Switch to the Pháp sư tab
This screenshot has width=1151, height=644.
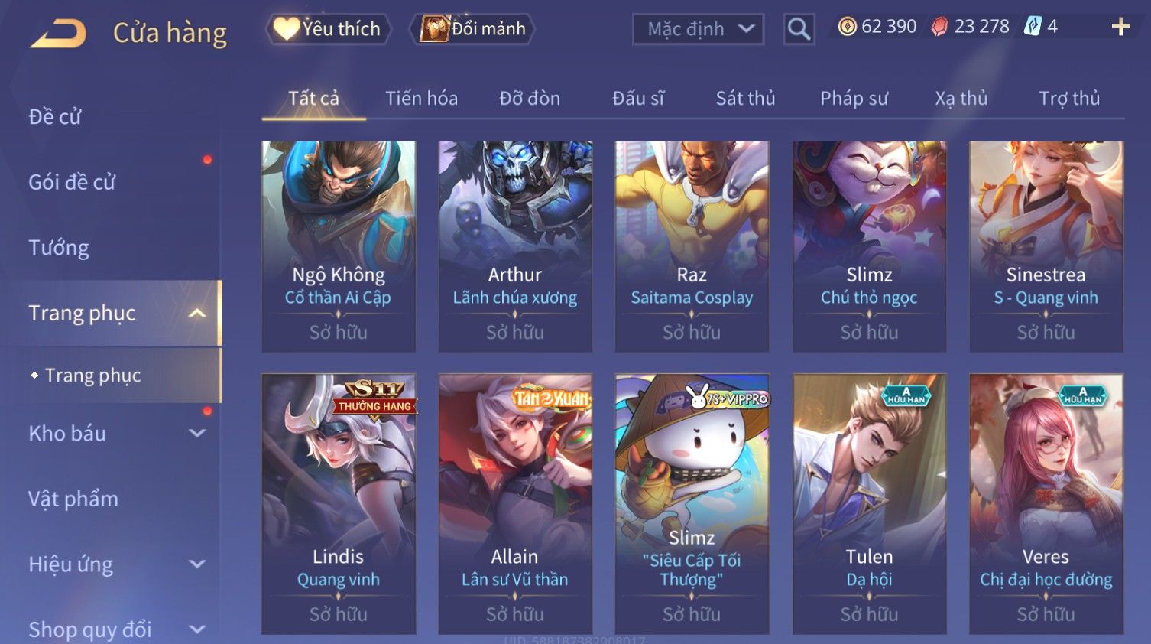854,98
